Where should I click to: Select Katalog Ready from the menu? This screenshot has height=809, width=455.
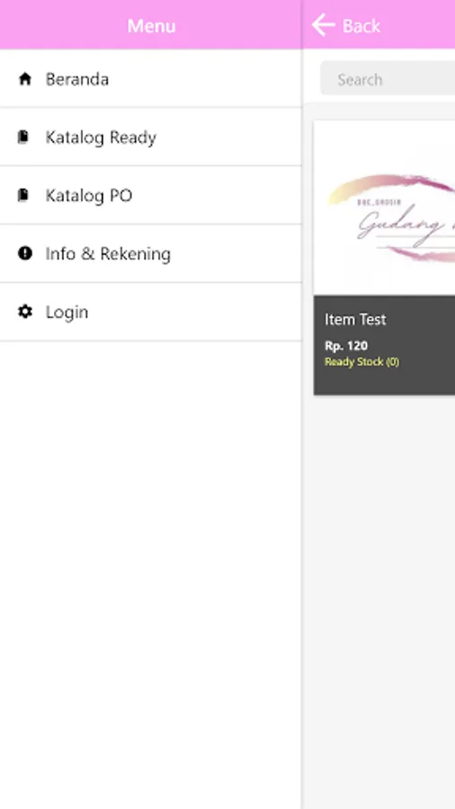coord(151,137)
